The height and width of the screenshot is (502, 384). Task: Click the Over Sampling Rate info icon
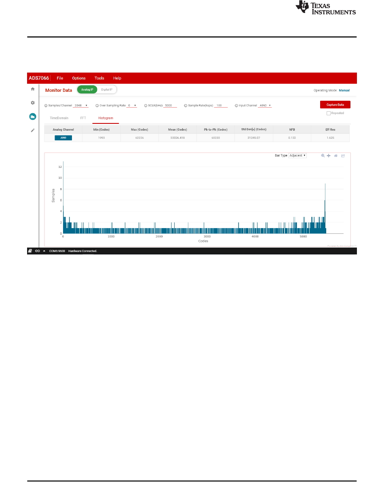coord(97,106)
